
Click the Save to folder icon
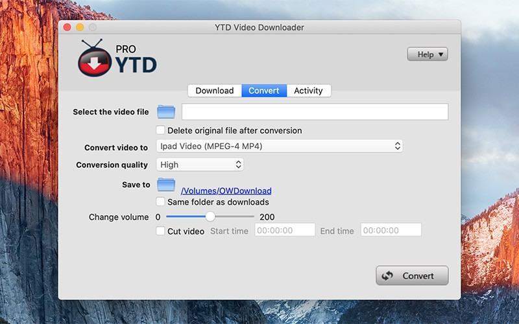click(166, 185)
